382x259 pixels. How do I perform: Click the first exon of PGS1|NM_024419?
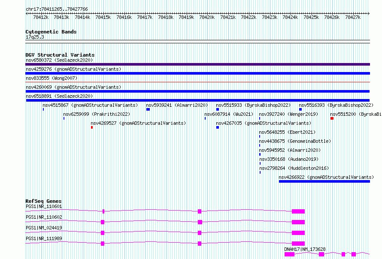[103, 233]
